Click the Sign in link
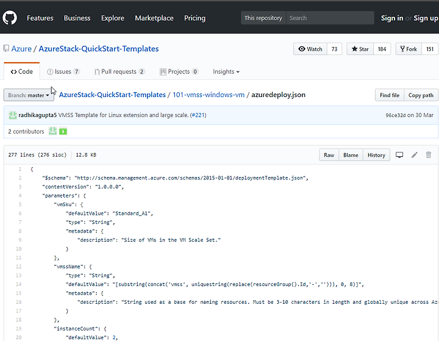The height and width of the screenshot is (341, 439). pyautogui.click(x=392, y=18)
